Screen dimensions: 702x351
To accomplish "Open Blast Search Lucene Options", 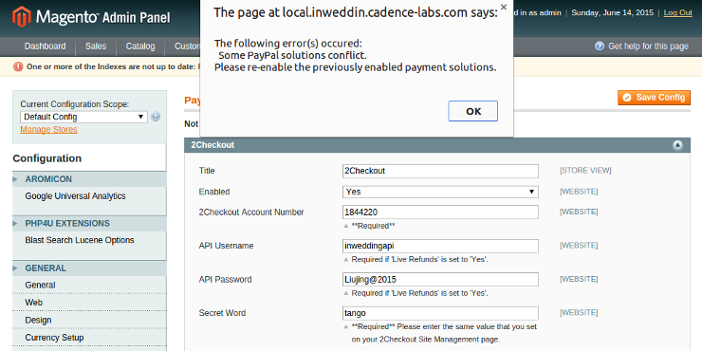I will point(80,240).
